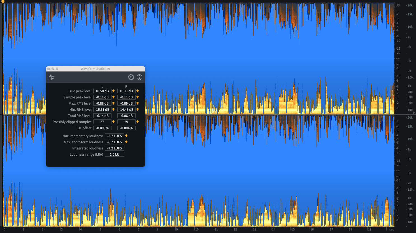Viewport: 416px width, 233px height.
Task: Click pin beside 27 possibly clipped samples
Action: [x=113, y=122]
